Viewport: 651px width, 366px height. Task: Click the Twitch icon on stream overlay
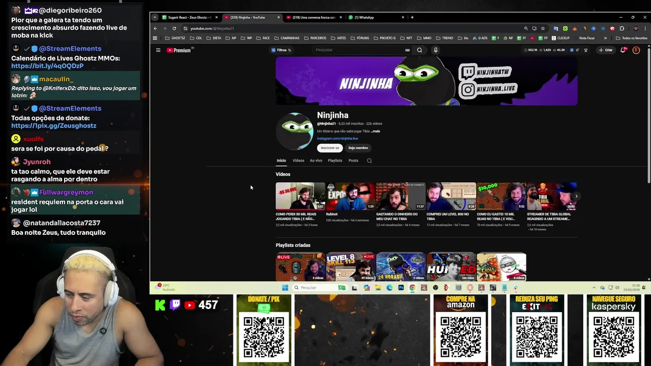pos(175,305)
